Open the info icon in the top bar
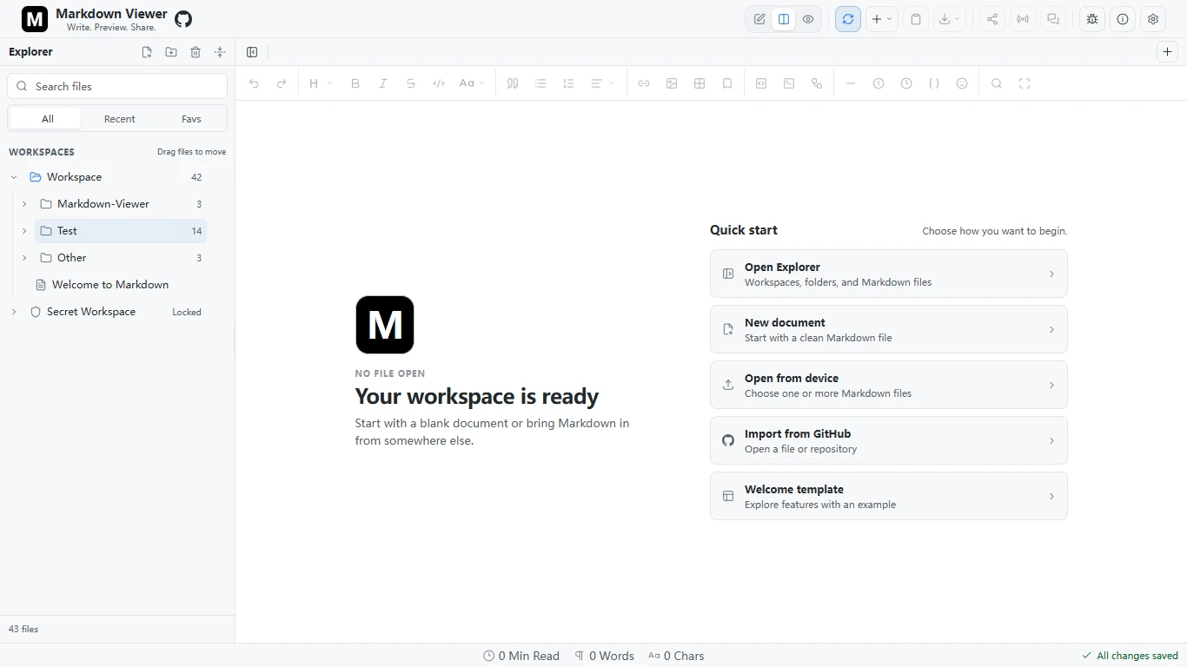This screenshot has height=667, width=1187. tap(1123, 19)
